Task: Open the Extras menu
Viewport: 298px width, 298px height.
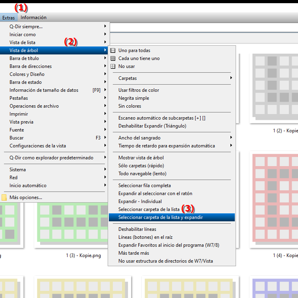Action: tap(9, 17)
